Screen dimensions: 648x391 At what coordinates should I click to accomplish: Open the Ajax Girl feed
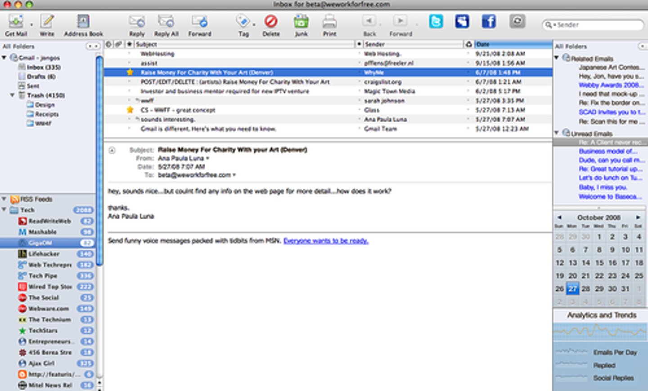point(41,363)
